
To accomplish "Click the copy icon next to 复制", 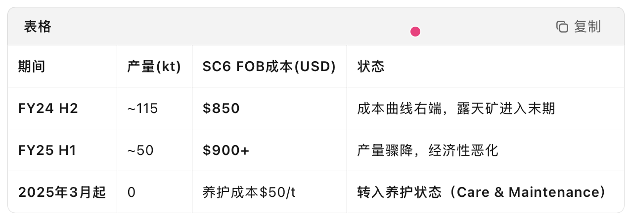I will (562, 27).
